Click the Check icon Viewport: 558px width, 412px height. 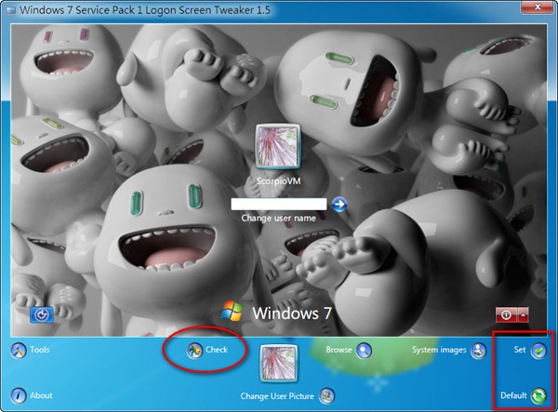(195, 351)
